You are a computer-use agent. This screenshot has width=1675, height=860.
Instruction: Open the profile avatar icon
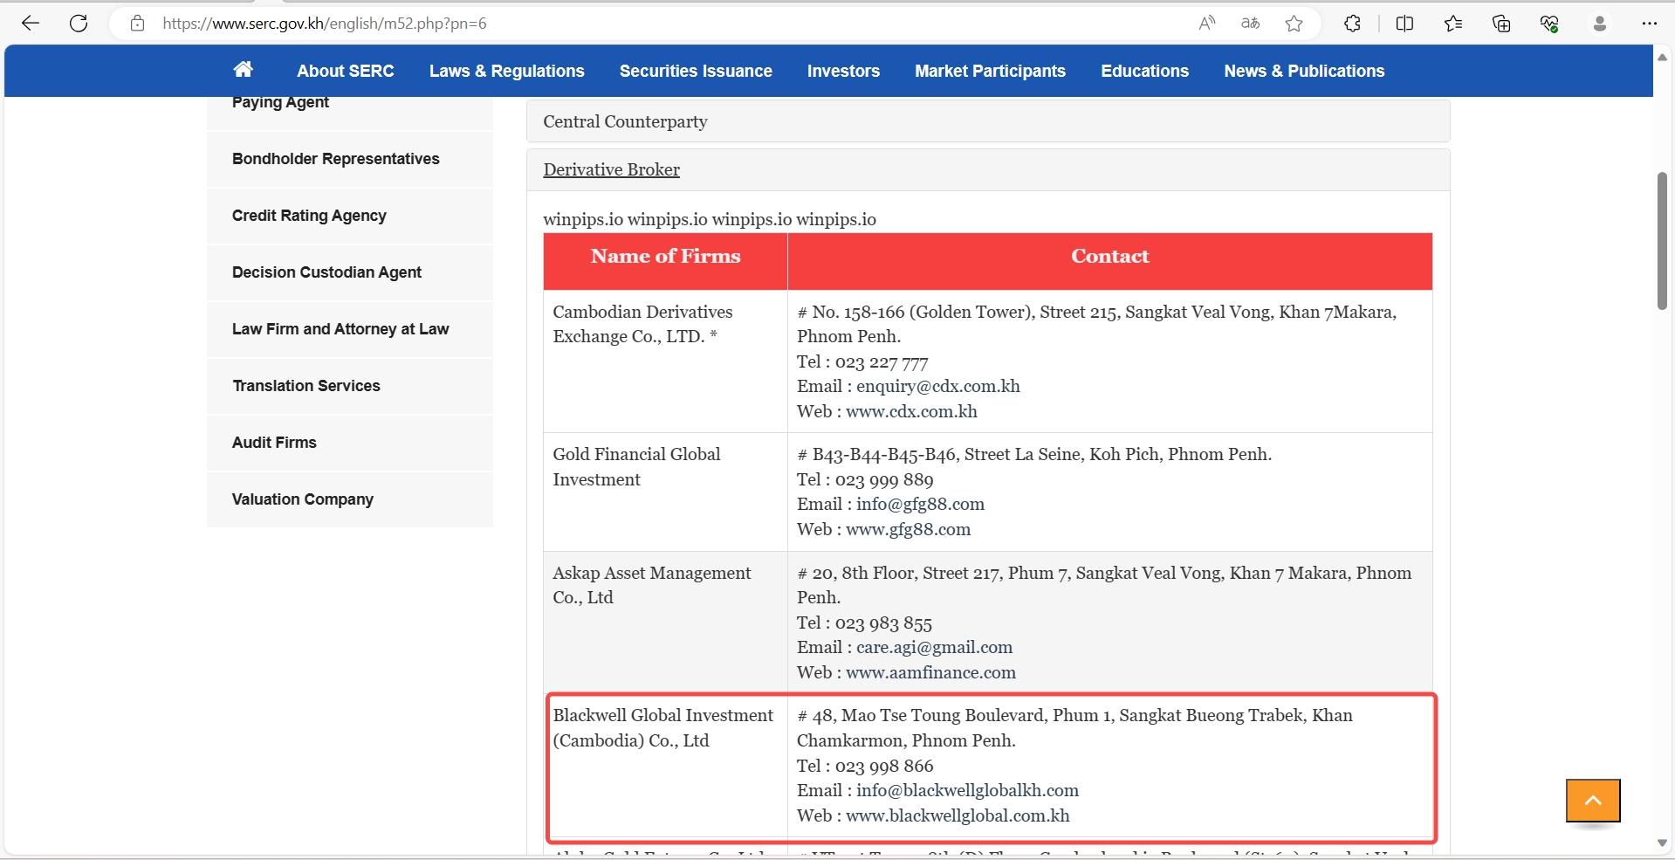coord(1599,24)
